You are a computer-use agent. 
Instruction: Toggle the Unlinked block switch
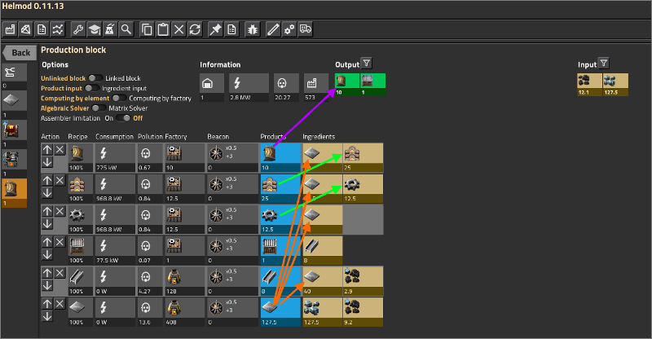click(95, 78)
